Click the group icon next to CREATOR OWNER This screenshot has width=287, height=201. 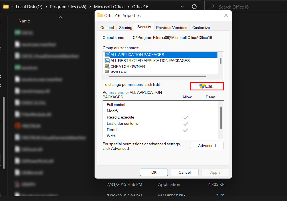pyautogui.click(x=107, y=67)
